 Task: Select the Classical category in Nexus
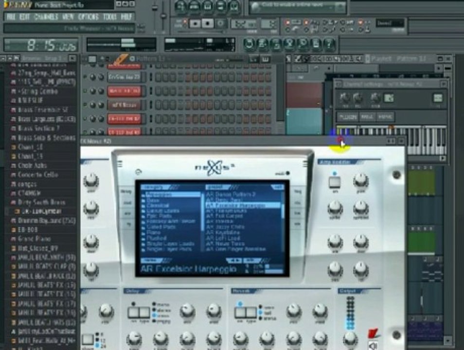click(x=158, y=205)
